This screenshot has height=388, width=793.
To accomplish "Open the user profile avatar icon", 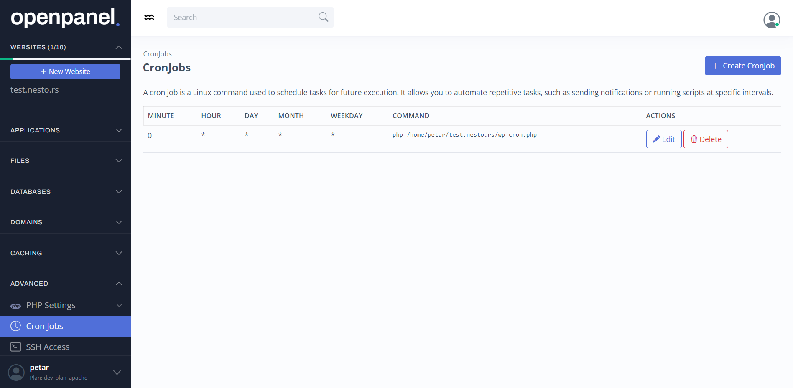I will pos(771,20).
